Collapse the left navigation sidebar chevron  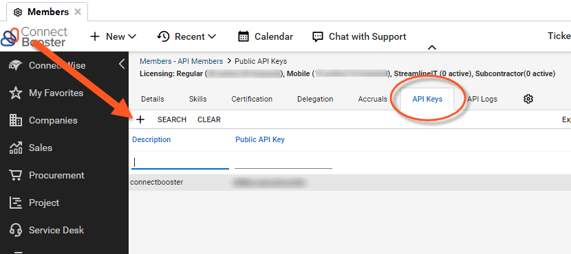tap(122, 65)
